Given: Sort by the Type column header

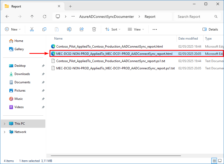Looking at the screenshot, I should (x=208, y=39).
